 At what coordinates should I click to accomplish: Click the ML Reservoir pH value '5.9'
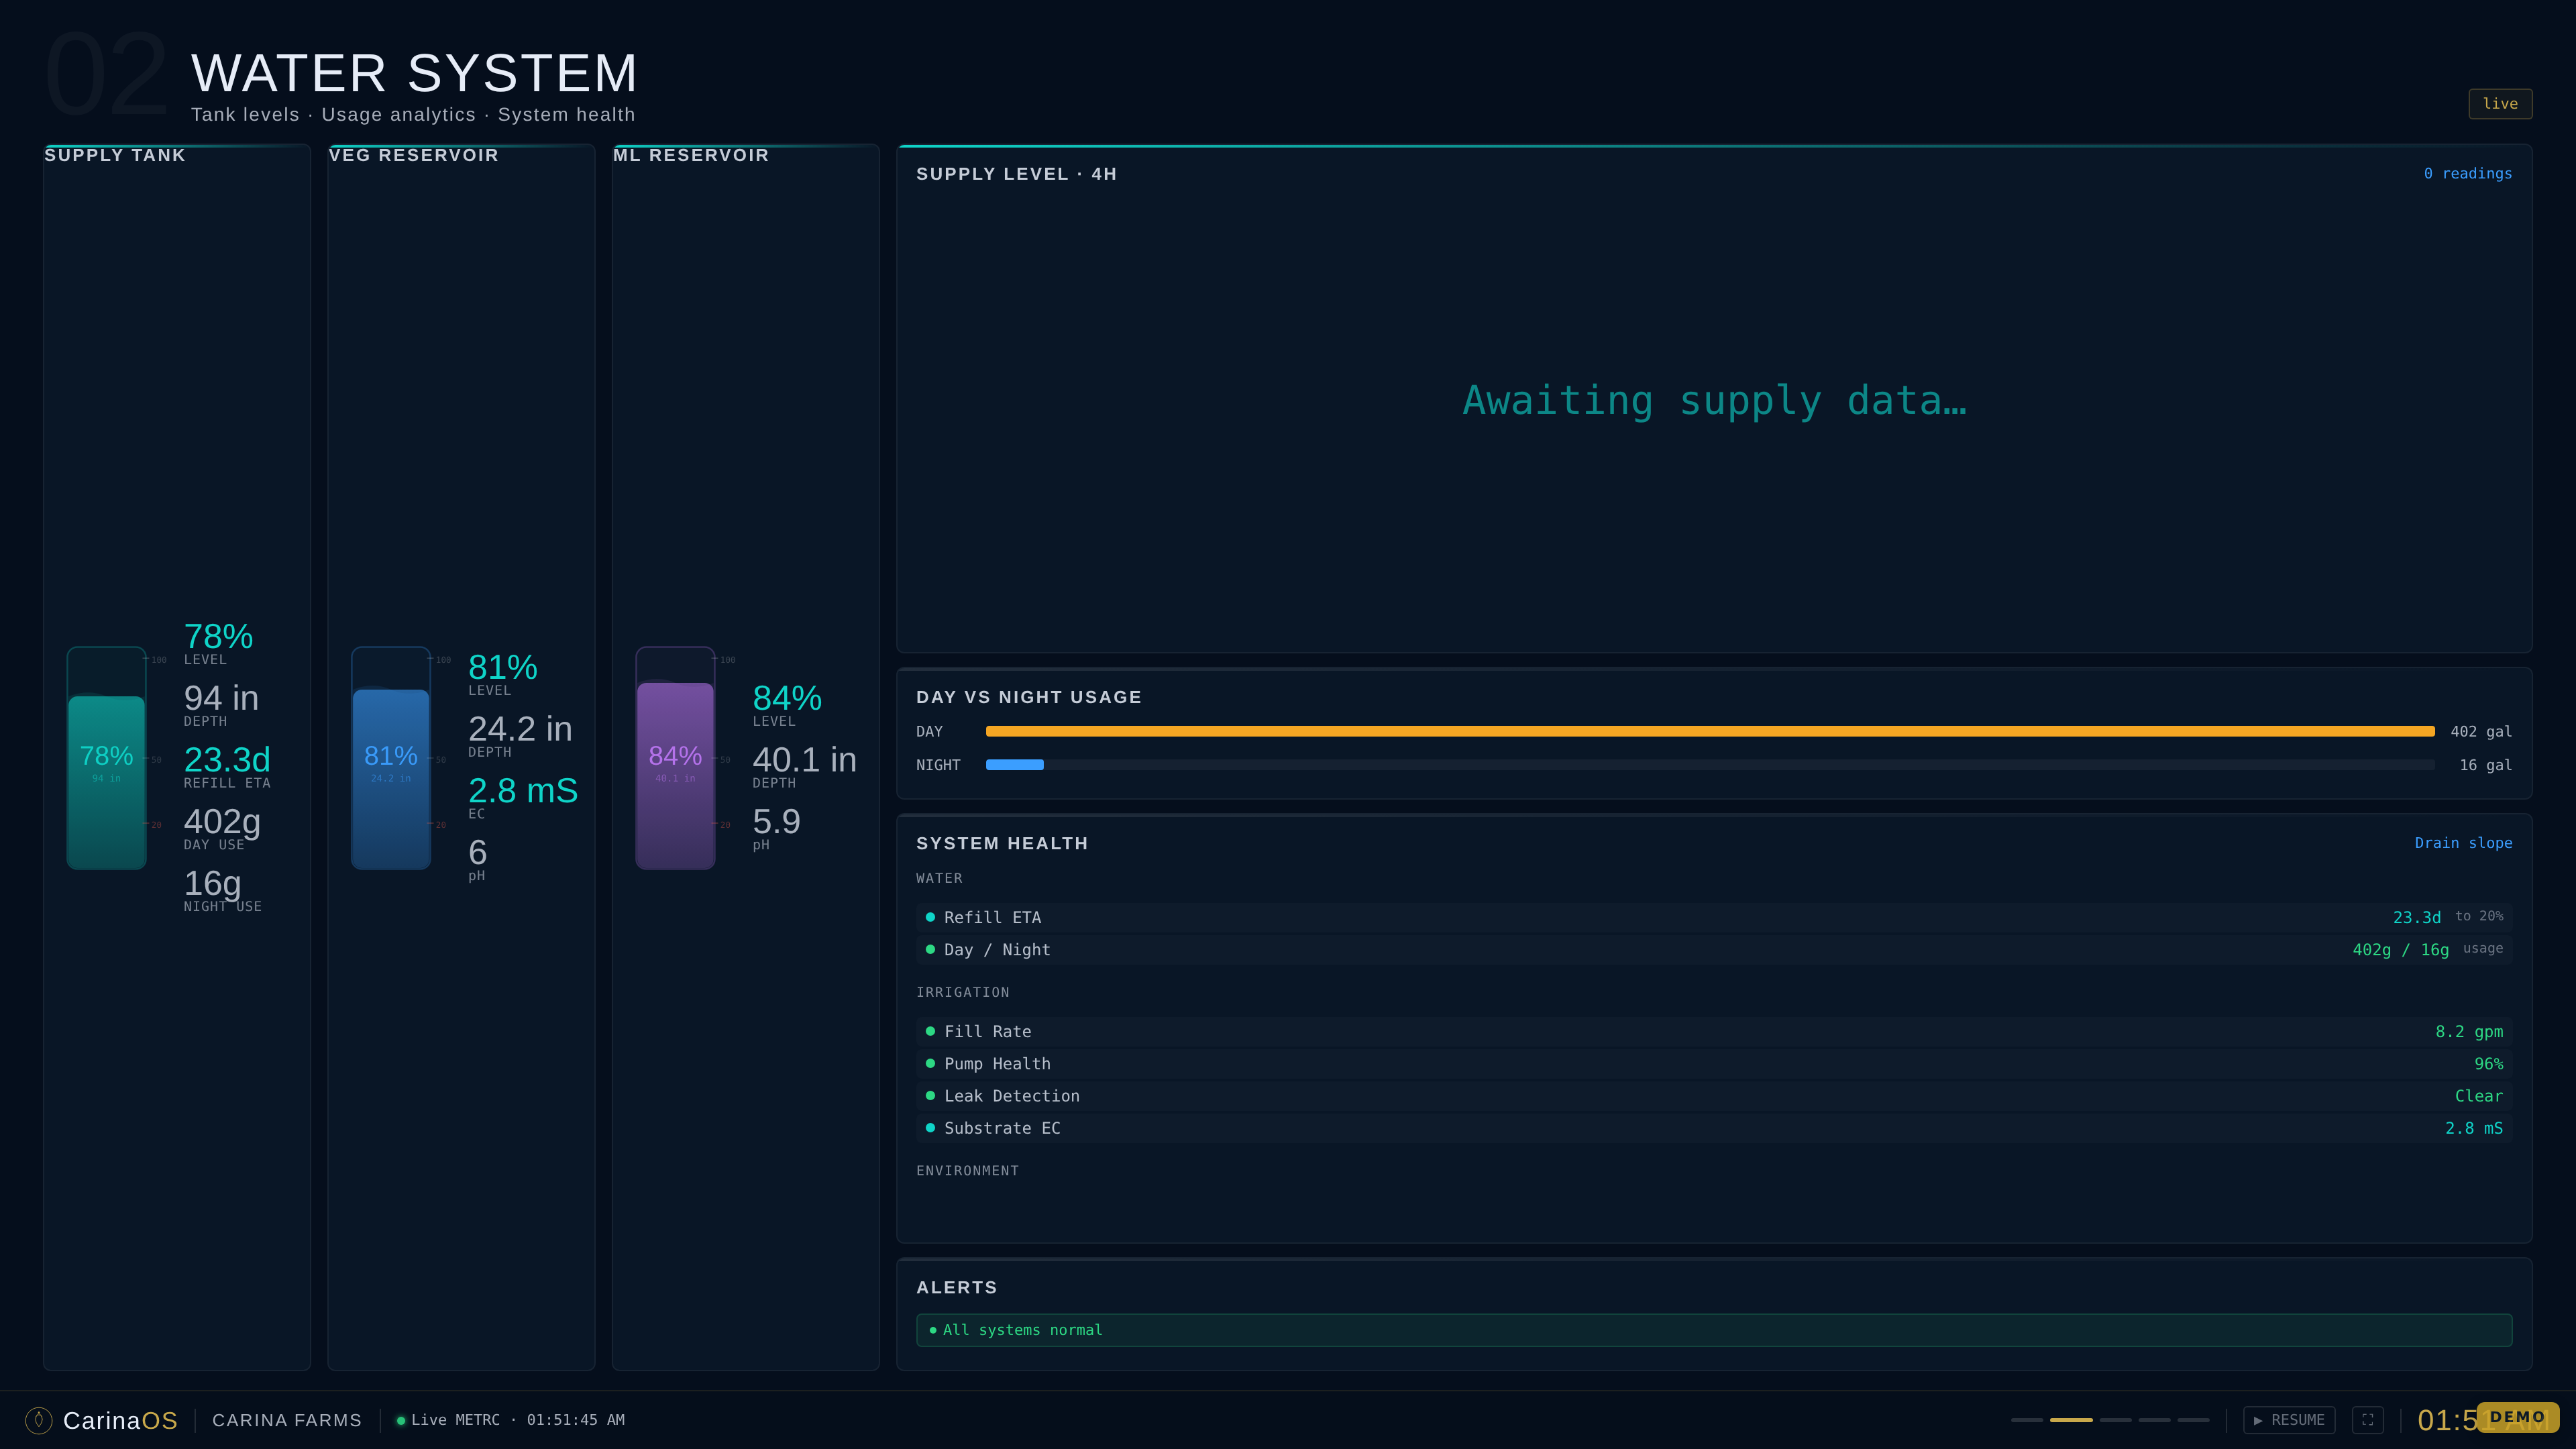pyautogui.click(x=776, y=822)
